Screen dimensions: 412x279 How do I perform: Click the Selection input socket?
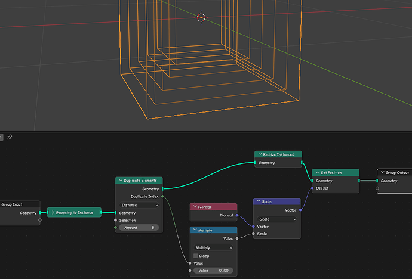point(115,220)
